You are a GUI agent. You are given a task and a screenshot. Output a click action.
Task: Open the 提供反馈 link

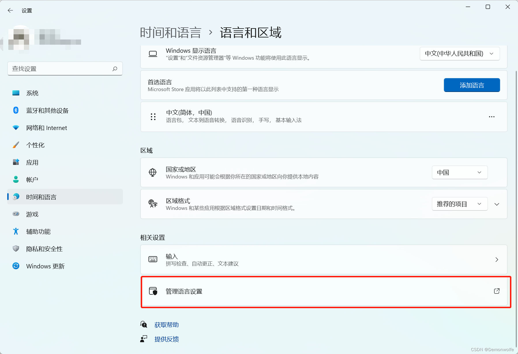tap(166, 339)
